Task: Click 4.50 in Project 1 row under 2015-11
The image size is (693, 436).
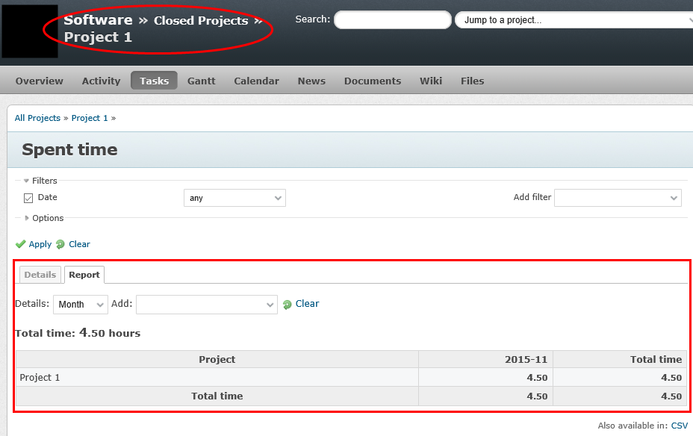Action: [537, 378]
